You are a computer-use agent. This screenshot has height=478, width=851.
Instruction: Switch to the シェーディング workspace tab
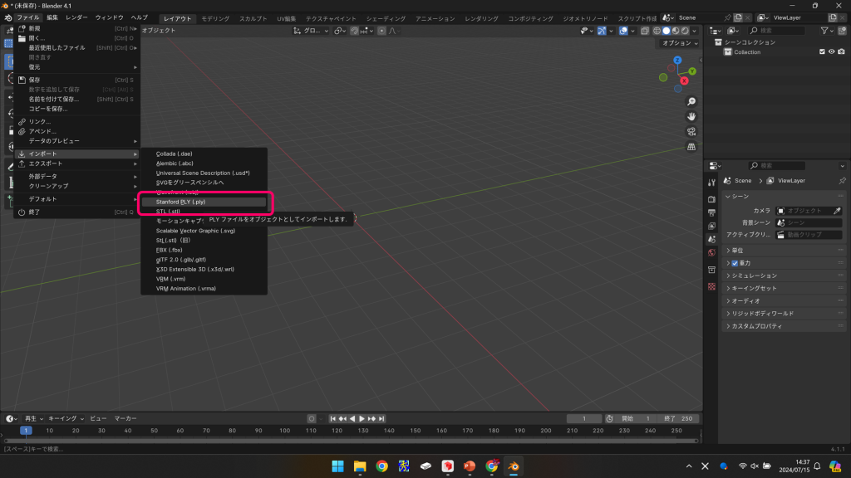tap(386, 18)
